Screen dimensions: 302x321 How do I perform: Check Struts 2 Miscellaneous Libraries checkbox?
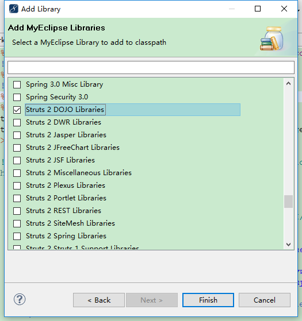click(x=17, y=173)
